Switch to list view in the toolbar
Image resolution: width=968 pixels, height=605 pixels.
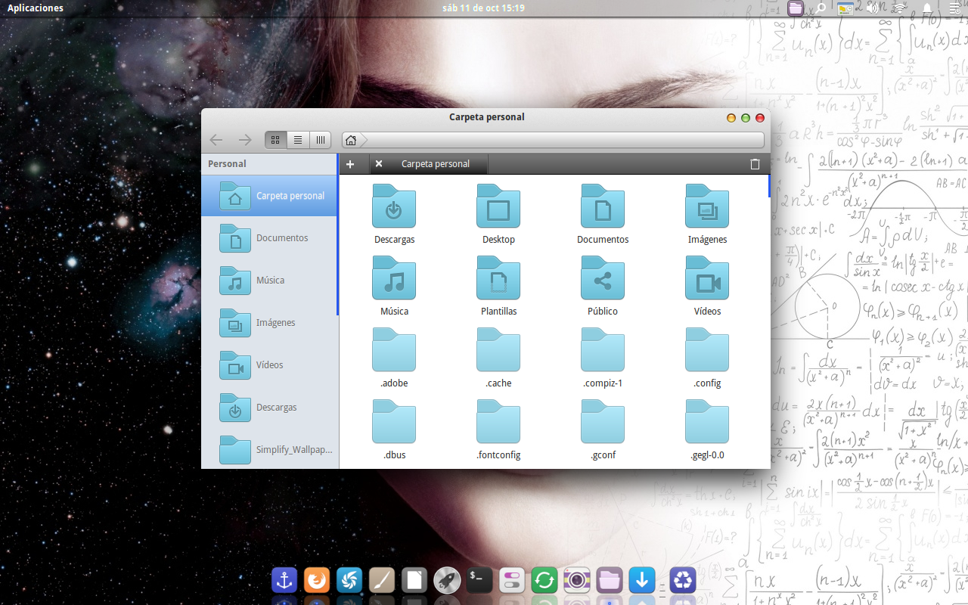(x=297, y=139)
